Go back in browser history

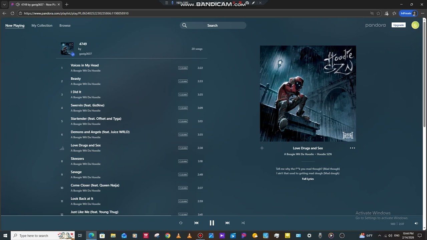(x=4, y=13)
